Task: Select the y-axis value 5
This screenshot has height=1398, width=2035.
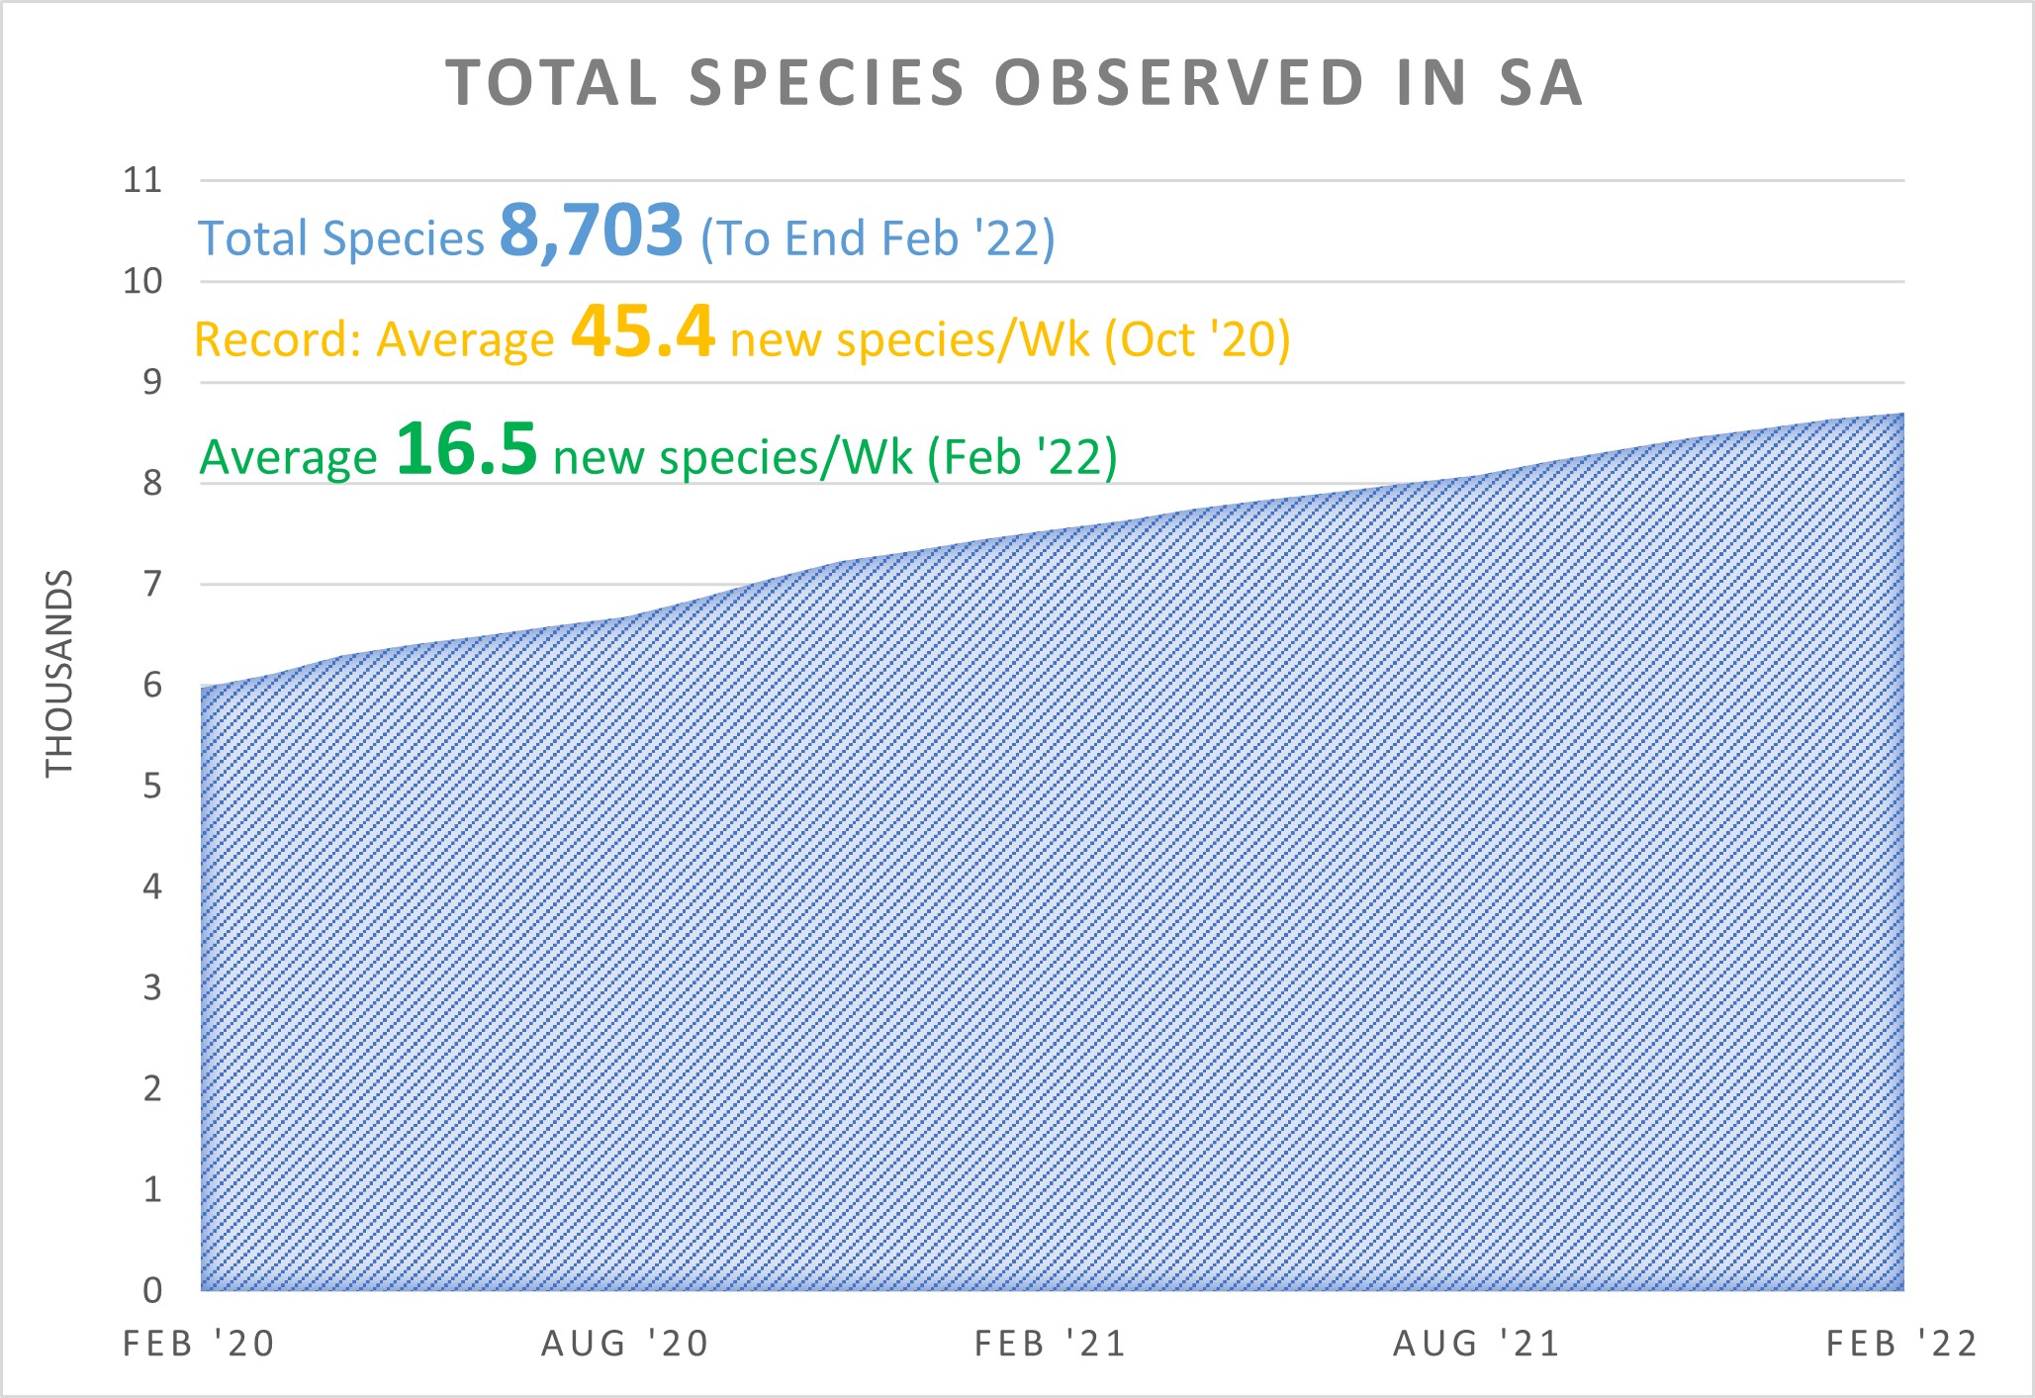Action: tap(151, 787)
